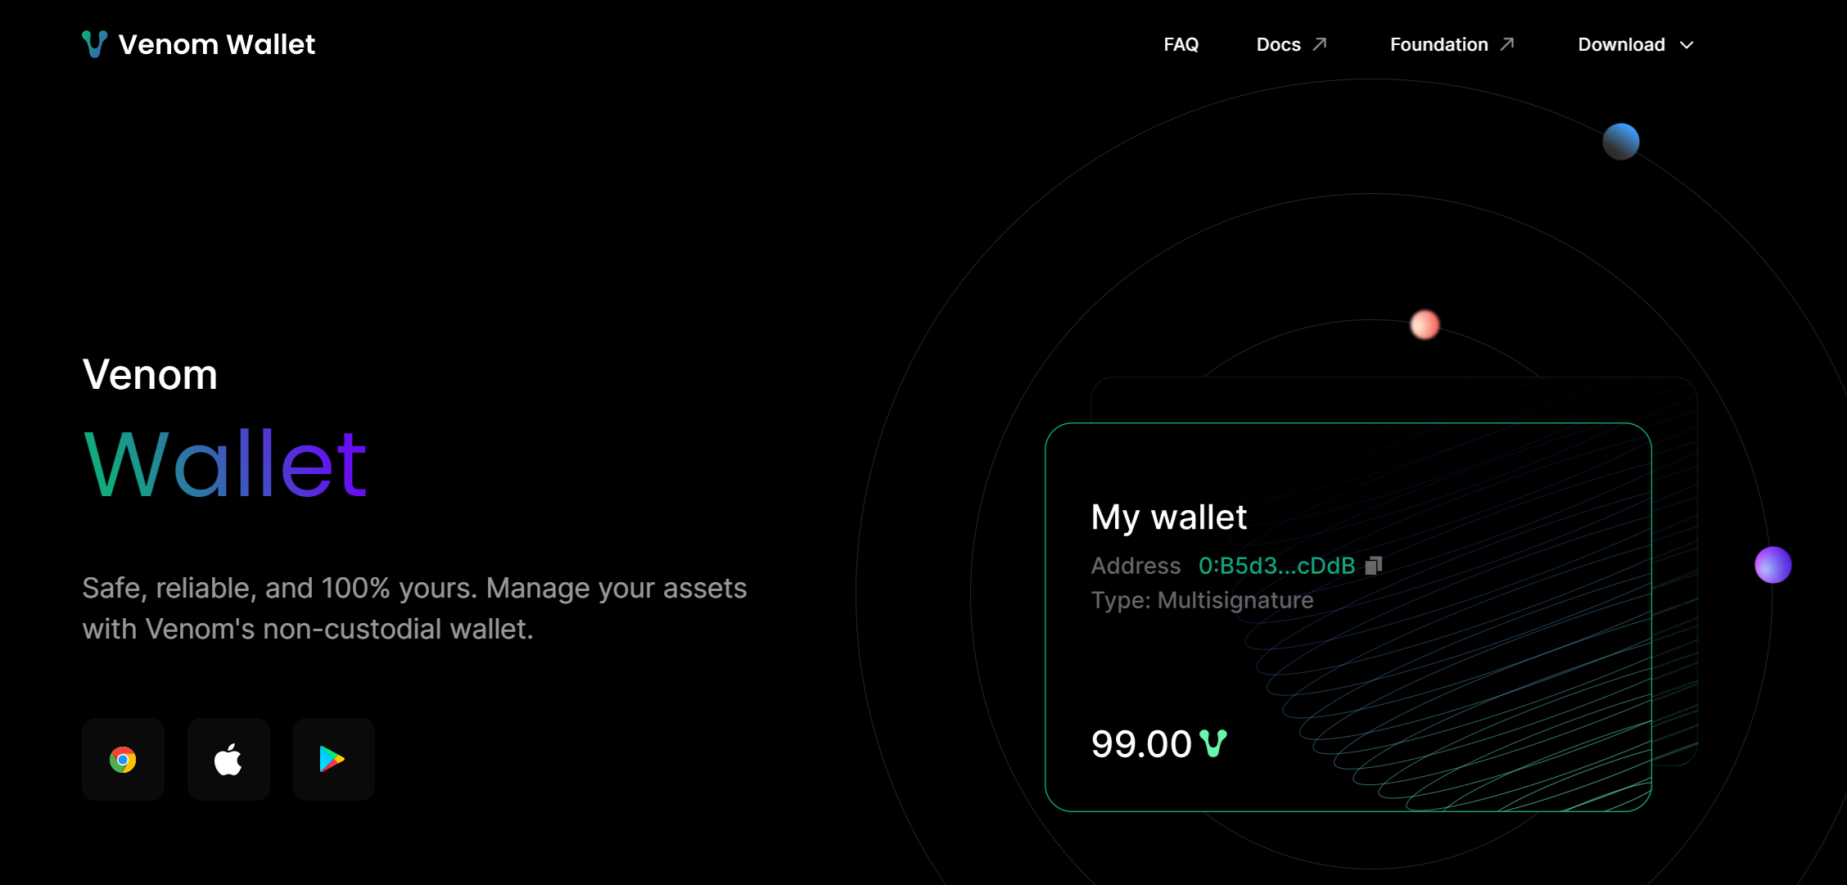Click the external arrow next to Docs
The height and width of the screenshot is (885, 1847).
point(1319,44)
